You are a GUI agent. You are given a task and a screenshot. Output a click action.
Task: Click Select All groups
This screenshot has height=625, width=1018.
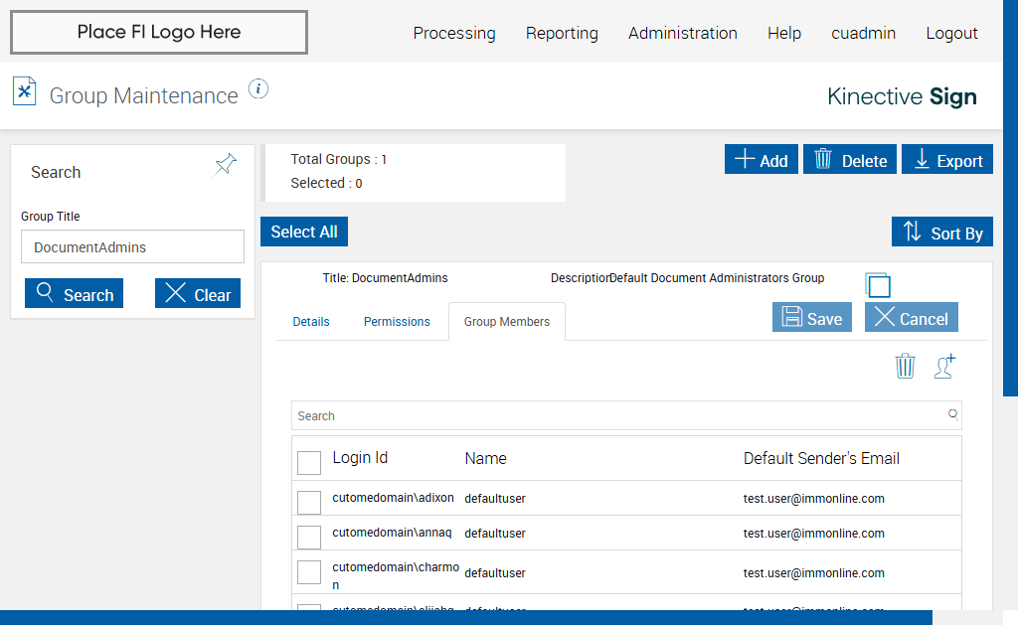point(304,232)
